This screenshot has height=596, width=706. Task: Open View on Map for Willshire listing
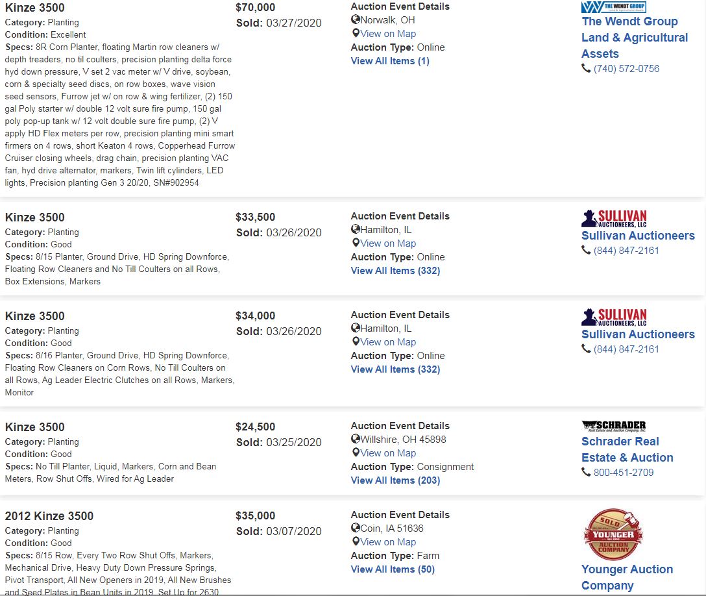[x=388, y=453]
